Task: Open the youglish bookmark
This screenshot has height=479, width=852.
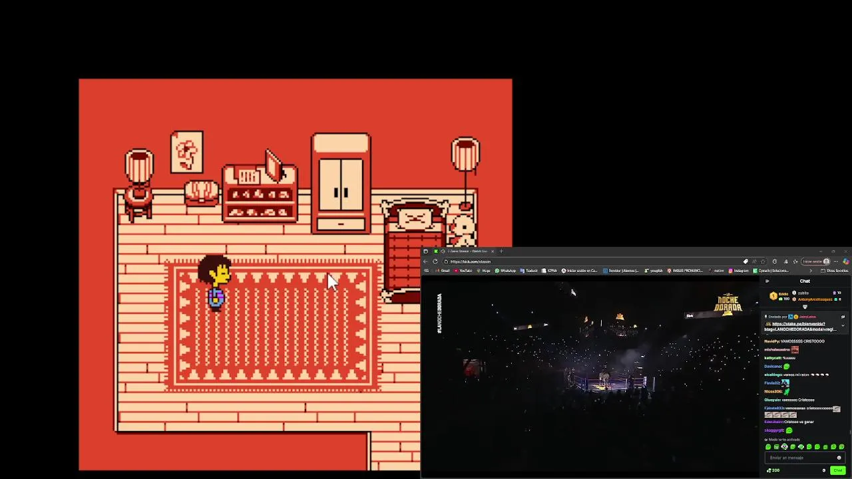Action: [x=653, y=271]
